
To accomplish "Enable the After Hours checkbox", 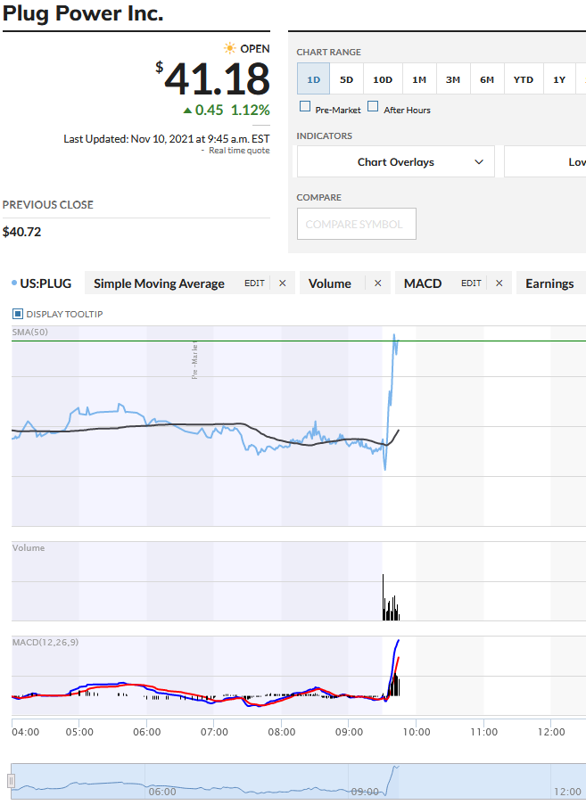I will click(374, 106).
